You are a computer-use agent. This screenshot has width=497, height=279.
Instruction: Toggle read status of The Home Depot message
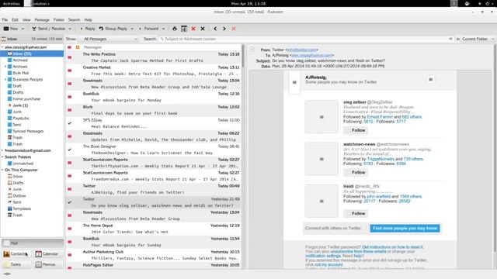point(69,229)
